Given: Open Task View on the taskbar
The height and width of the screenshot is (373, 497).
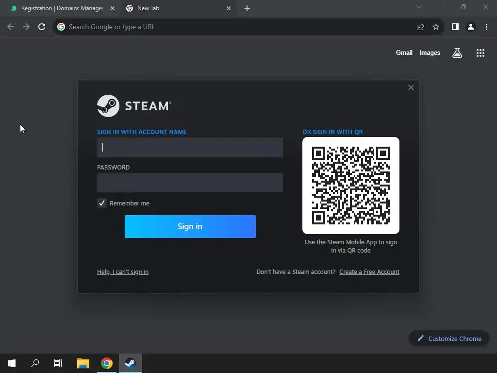Looking at the screenshot, I should 58,363.
